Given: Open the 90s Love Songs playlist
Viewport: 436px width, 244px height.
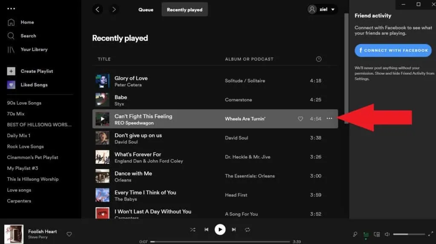Looking at the screenshot, I should point(24,103).
